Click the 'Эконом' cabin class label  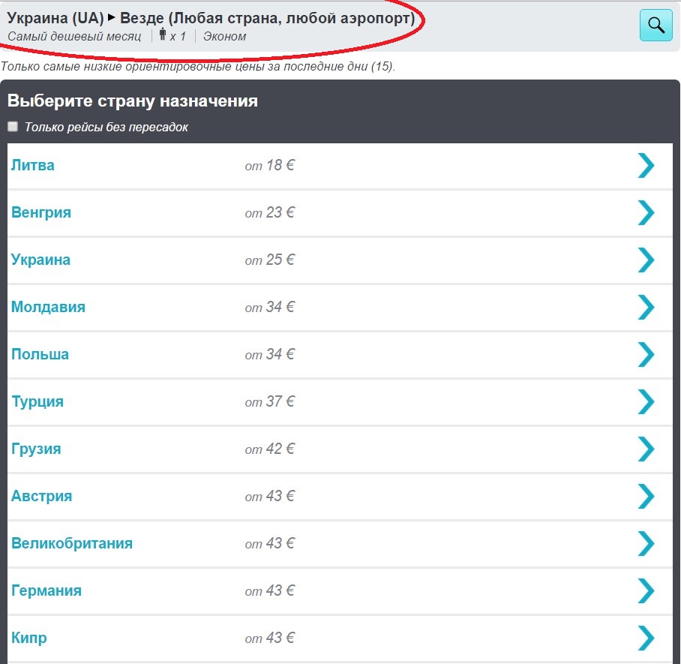224,36
